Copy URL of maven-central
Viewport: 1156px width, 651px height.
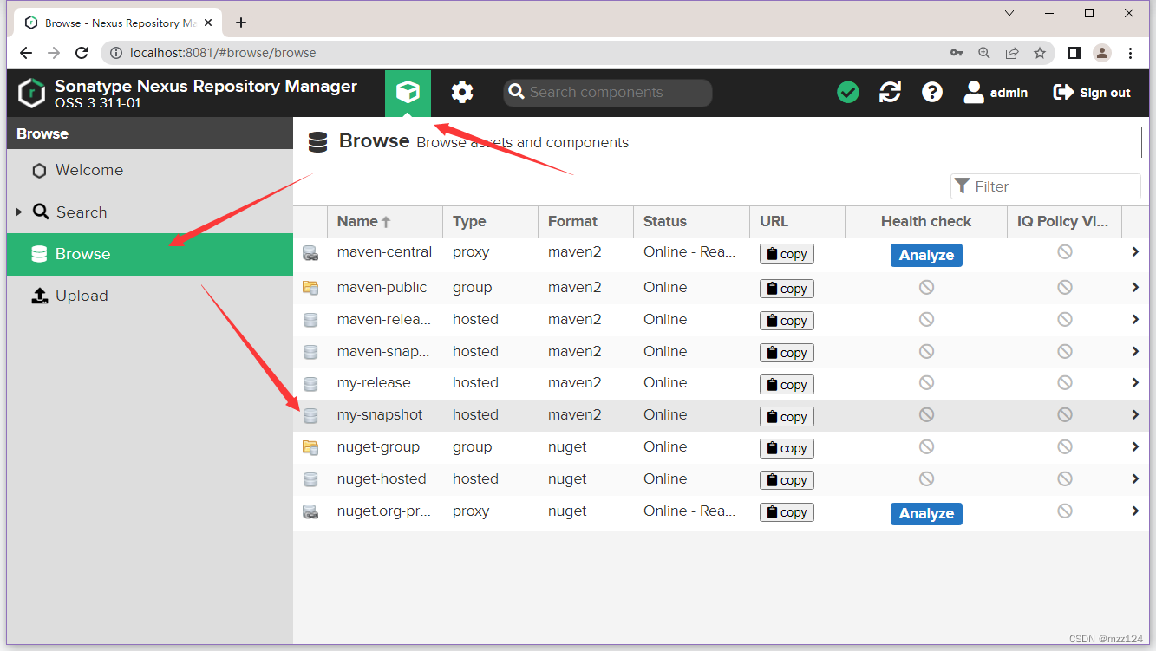click(787, 254)
